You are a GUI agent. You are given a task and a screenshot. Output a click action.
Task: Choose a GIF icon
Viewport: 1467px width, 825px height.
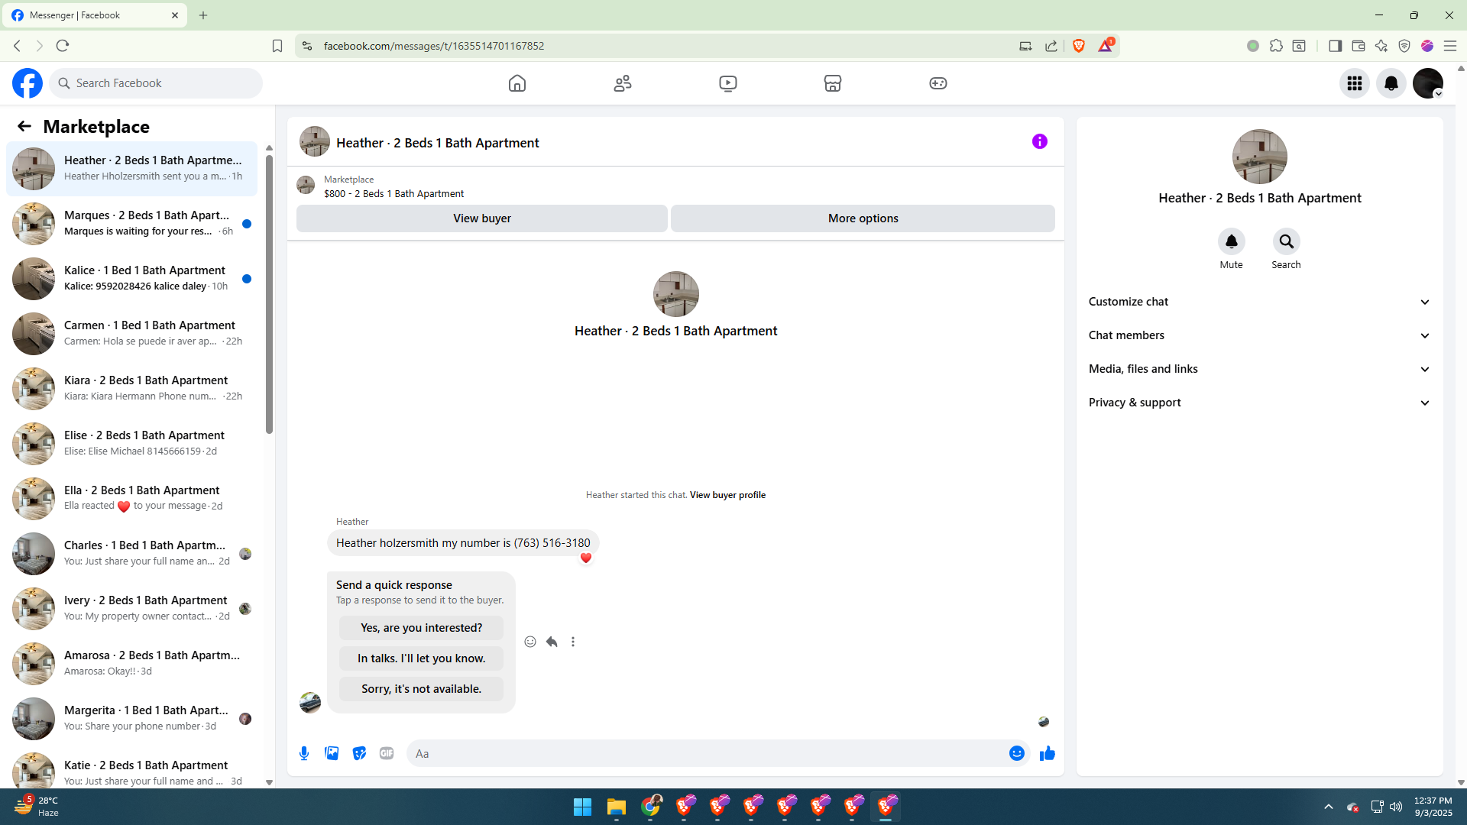point(387,753)
